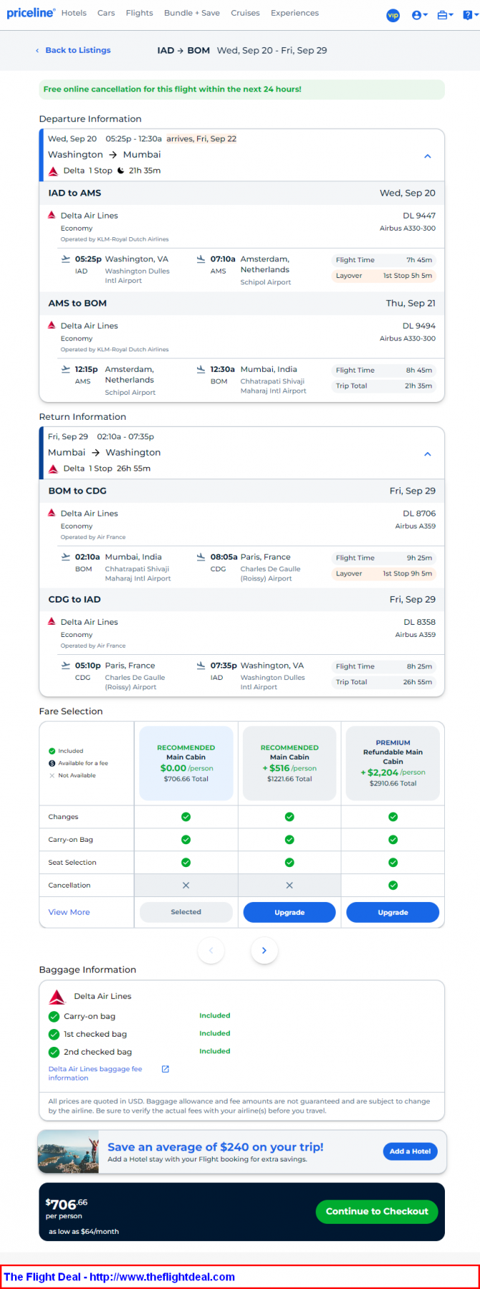480x1289 pixels.
Task: Click the free online cancellation banner
Action: 241,90
